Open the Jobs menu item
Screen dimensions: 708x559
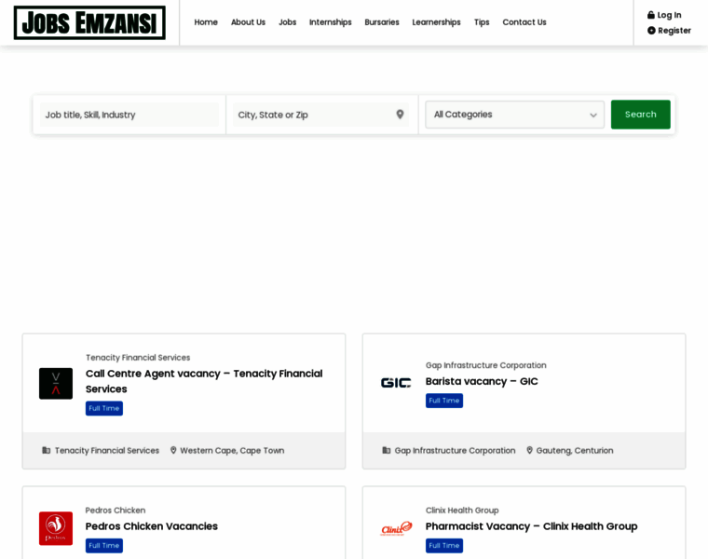pyautogui.click(x=287, y=22)
